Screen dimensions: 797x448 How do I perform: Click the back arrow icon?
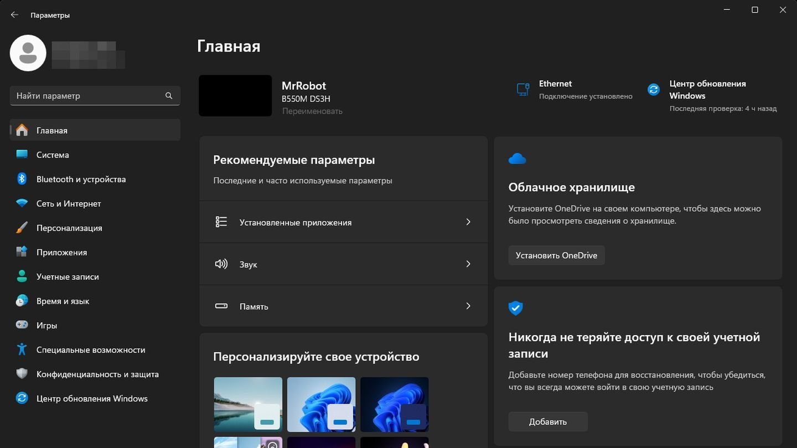pyautogui.click(x=14, y=15)
